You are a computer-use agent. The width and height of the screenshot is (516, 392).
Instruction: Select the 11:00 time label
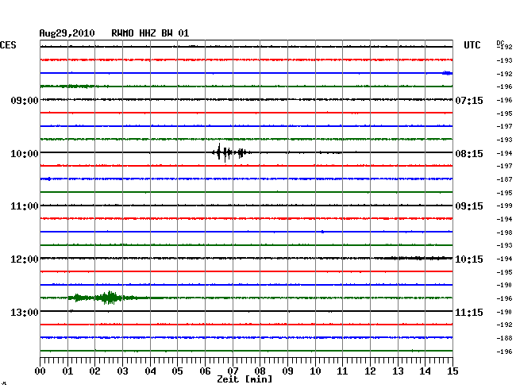pyautogui.click(x=25, y=206)
